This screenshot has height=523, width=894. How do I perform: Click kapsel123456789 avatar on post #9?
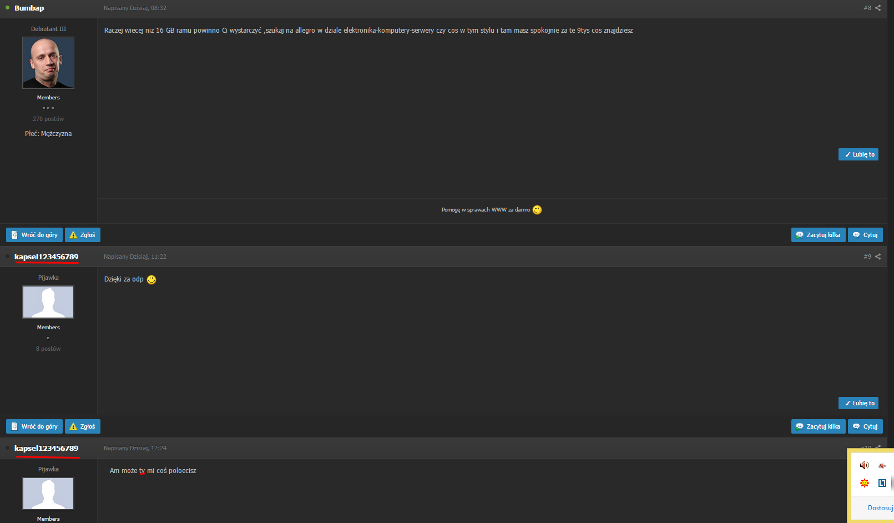[x=48, y=302]
